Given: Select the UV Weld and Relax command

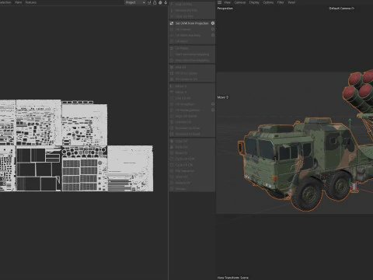Looking at the screenshot, I should point(192,35).
